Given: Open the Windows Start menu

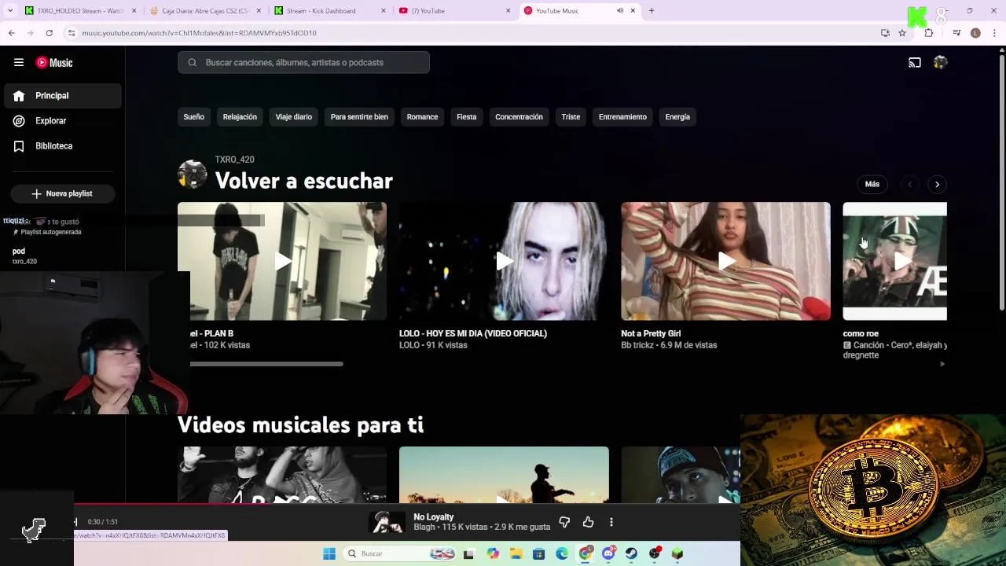Looking at the screenshot, I should click(x=329, y=553).
